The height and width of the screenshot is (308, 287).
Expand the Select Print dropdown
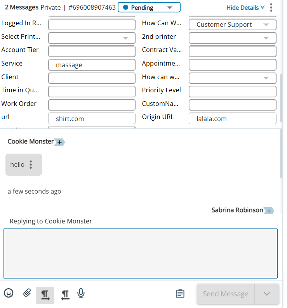click(92, 38)
